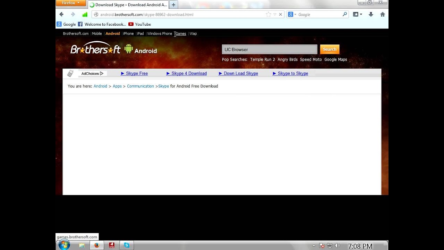Click the Apps breadcrumb link
The image size is (444, 250).
pyautogui.click(x=117, y=86)
